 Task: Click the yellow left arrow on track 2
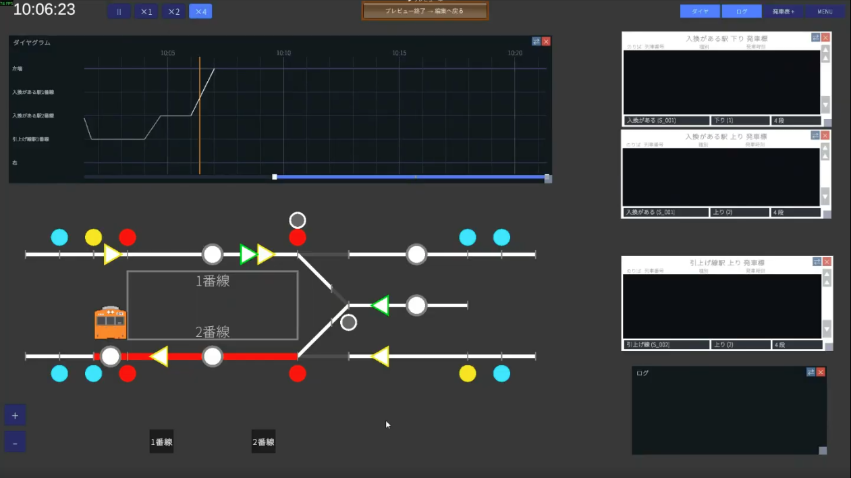coord(159,356)
